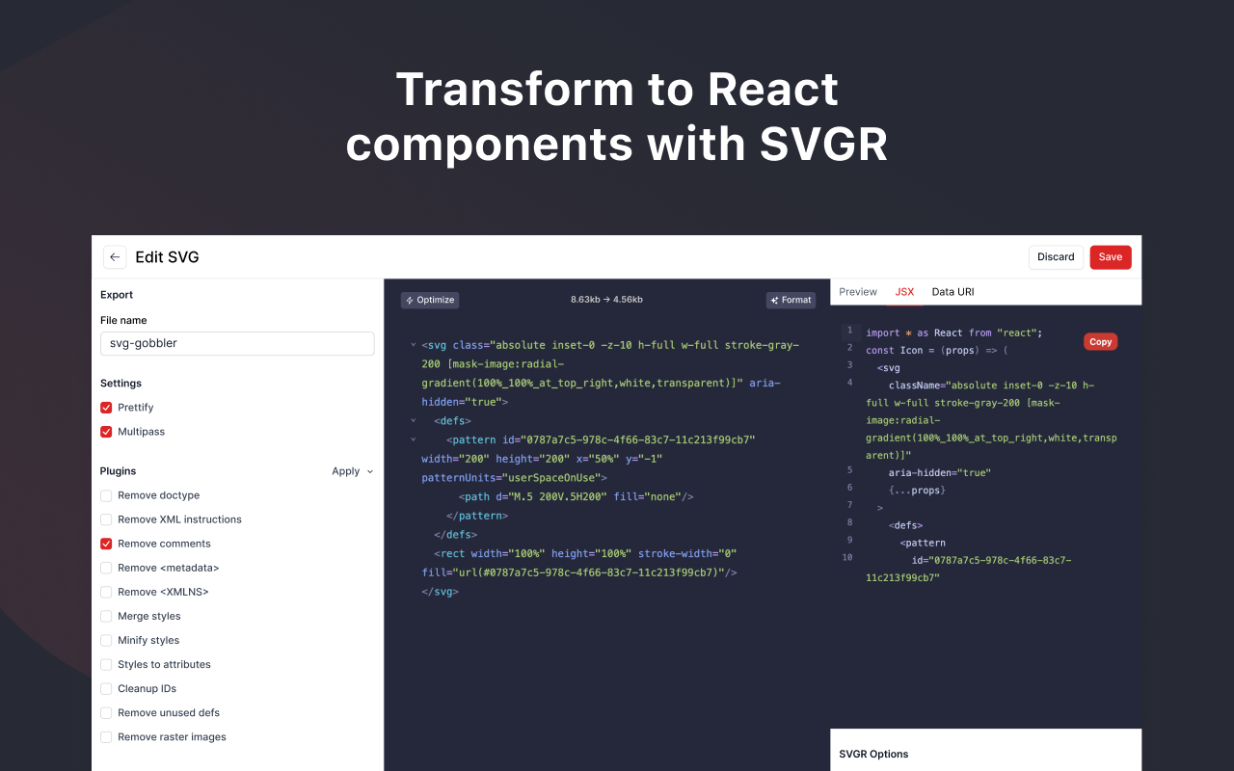Click the back arrow icon next to Edit SVG
1234x771 pixels.
tap(115, 257)
